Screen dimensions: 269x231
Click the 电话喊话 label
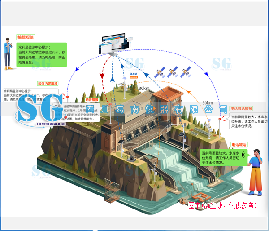tap(239, 145)
